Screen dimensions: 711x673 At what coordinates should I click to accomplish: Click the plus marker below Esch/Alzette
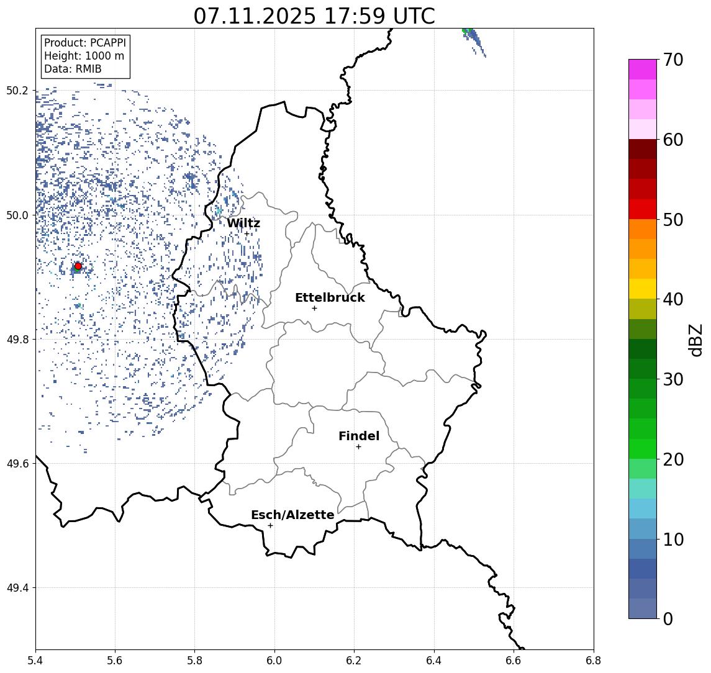[270, 526]
